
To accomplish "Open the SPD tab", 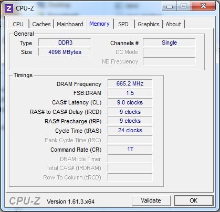I will point(123,24).
